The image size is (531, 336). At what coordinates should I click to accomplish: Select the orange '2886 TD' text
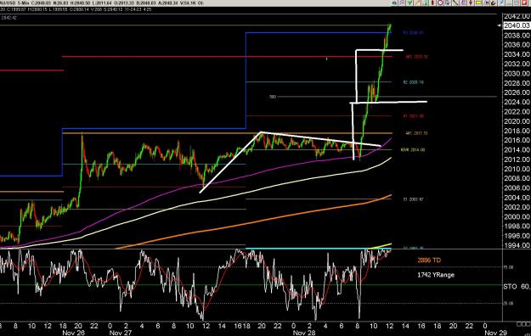tap(429, 260)
